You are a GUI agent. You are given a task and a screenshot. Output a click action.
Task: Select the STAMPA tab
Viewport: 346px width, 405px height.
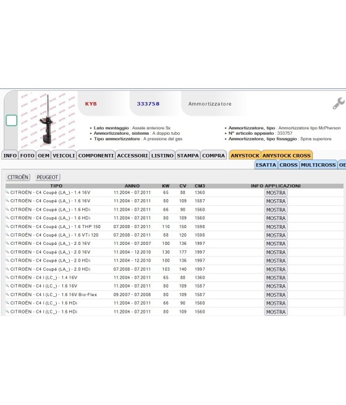(x=188, y=155)
